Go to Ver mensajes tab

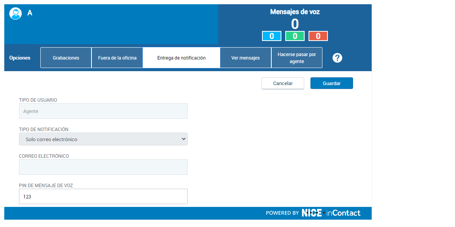pos(245,58)
